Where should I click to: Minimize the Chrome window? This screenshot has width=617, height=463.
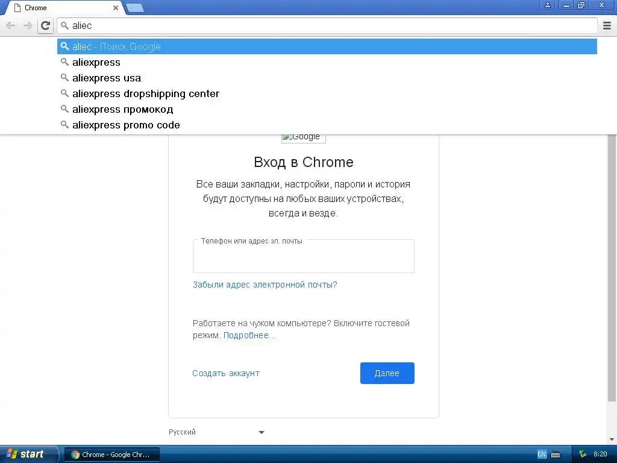566,5
